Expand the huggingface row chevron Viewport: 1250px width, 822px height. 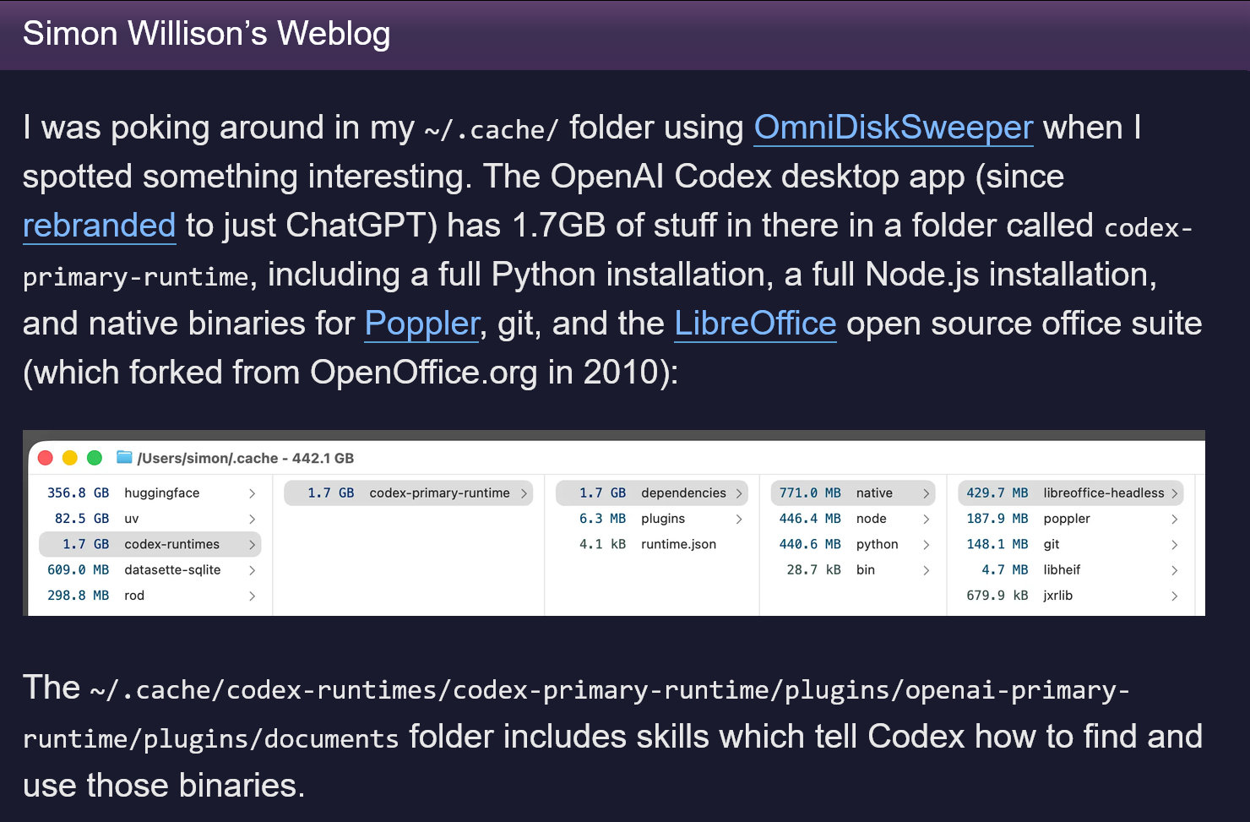[252, 493]
